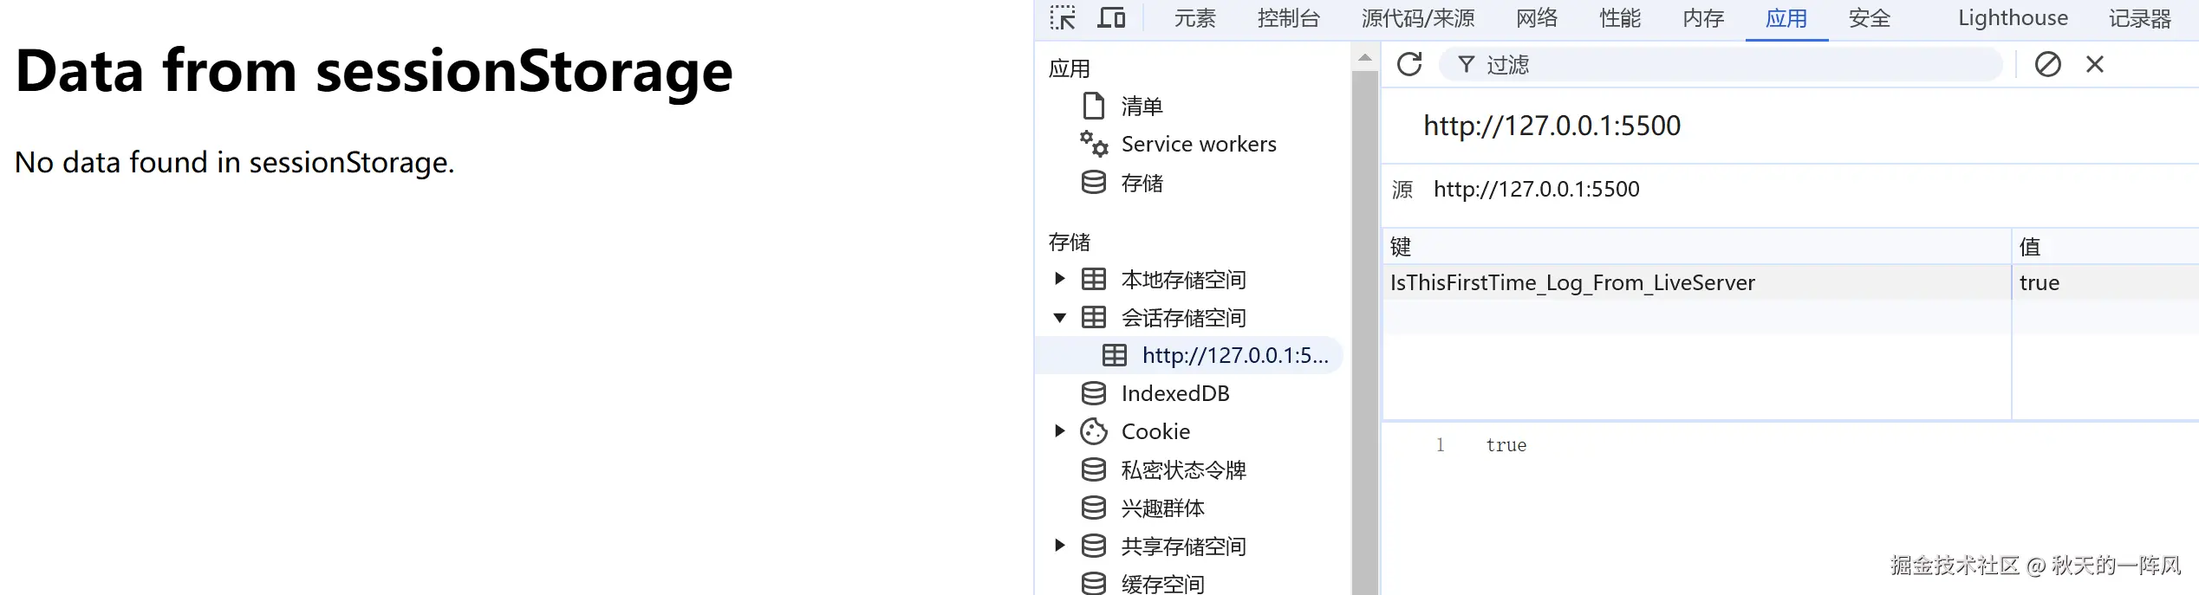Switch to the Lighthouse tab

2014,18
